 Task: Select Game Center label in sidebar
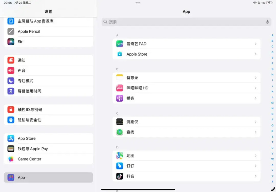(29, 159)
